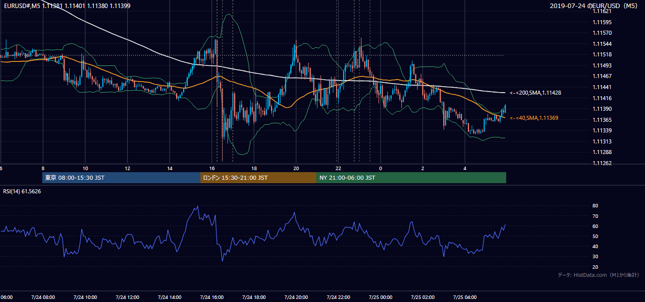Click hour 16 on the upper chart axis
The height and width of the screenshot is (302, 645).
click(212, 169)
